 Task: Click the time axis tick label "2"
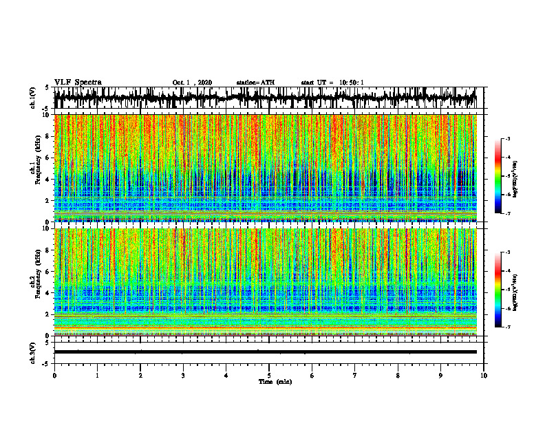pos(140,376)
